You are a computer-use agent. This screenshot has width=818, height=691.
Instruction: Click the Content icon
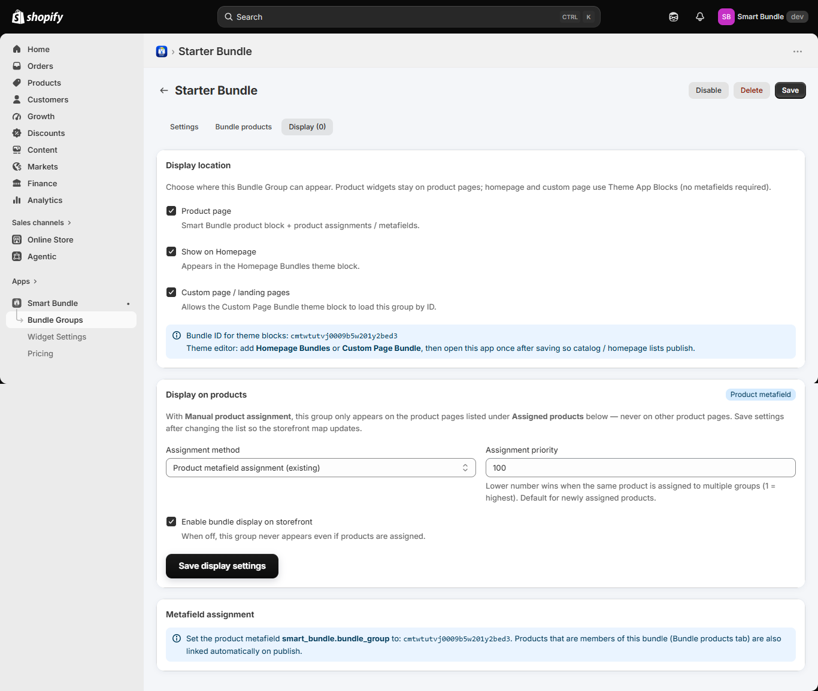(17, 150)
